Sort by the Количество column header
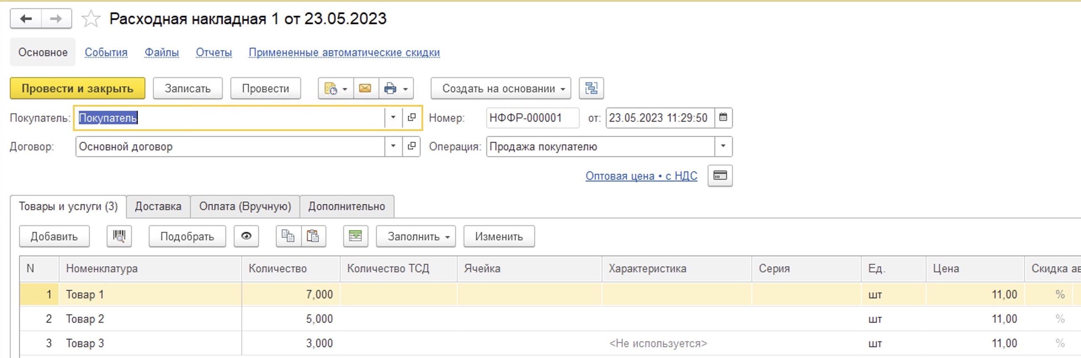The height and width of the screenshot is (358, 1081). 290,269
